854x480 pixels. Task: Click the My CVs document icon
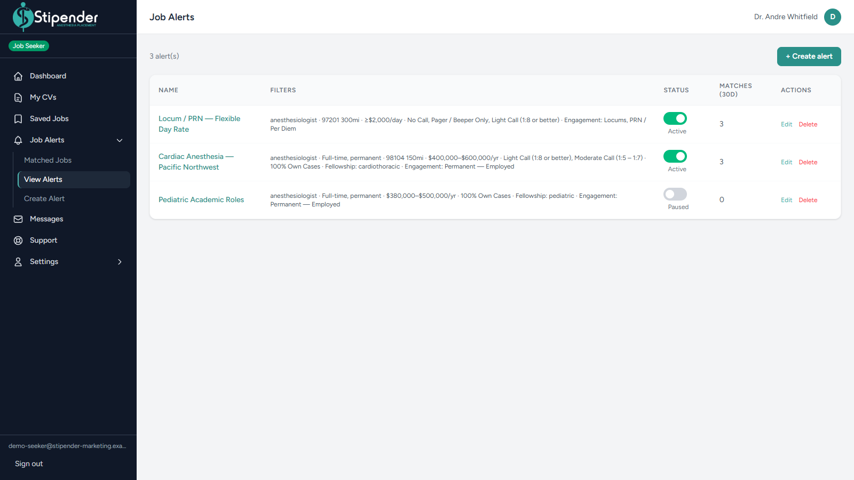point(18,98)
